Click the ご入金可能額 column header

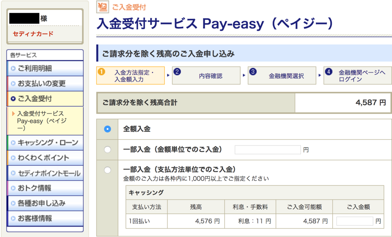(304, 207)
